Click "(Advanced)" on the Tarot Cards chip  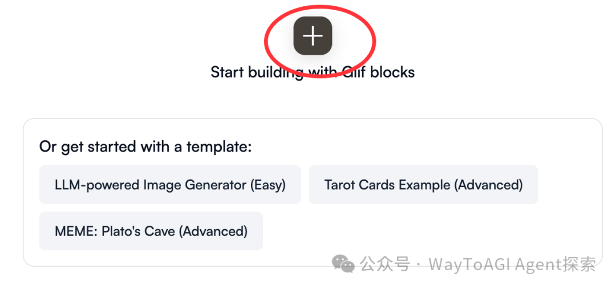(x=488, y=185)
